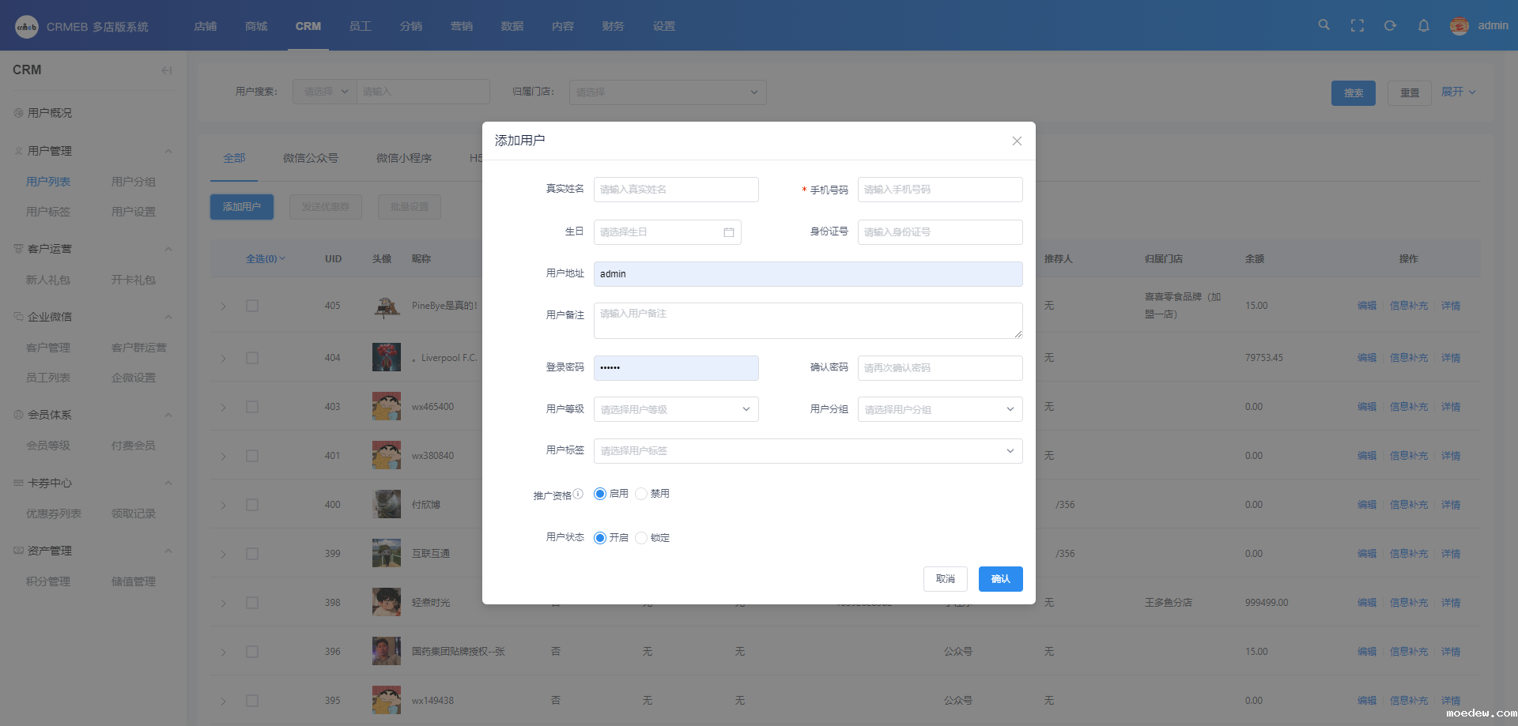Expand the 用户标签 dropdown
1518x726 pixels.
coord(807,451)
